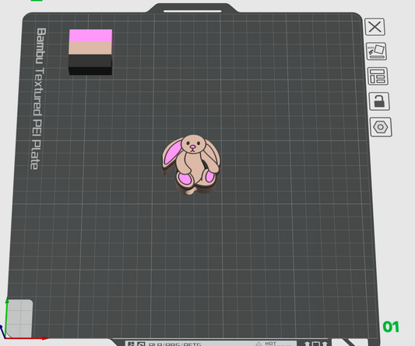This screenshot has height=346, width=415.
Task: Click the light grey excluded corner square
Action: (19, 318)
